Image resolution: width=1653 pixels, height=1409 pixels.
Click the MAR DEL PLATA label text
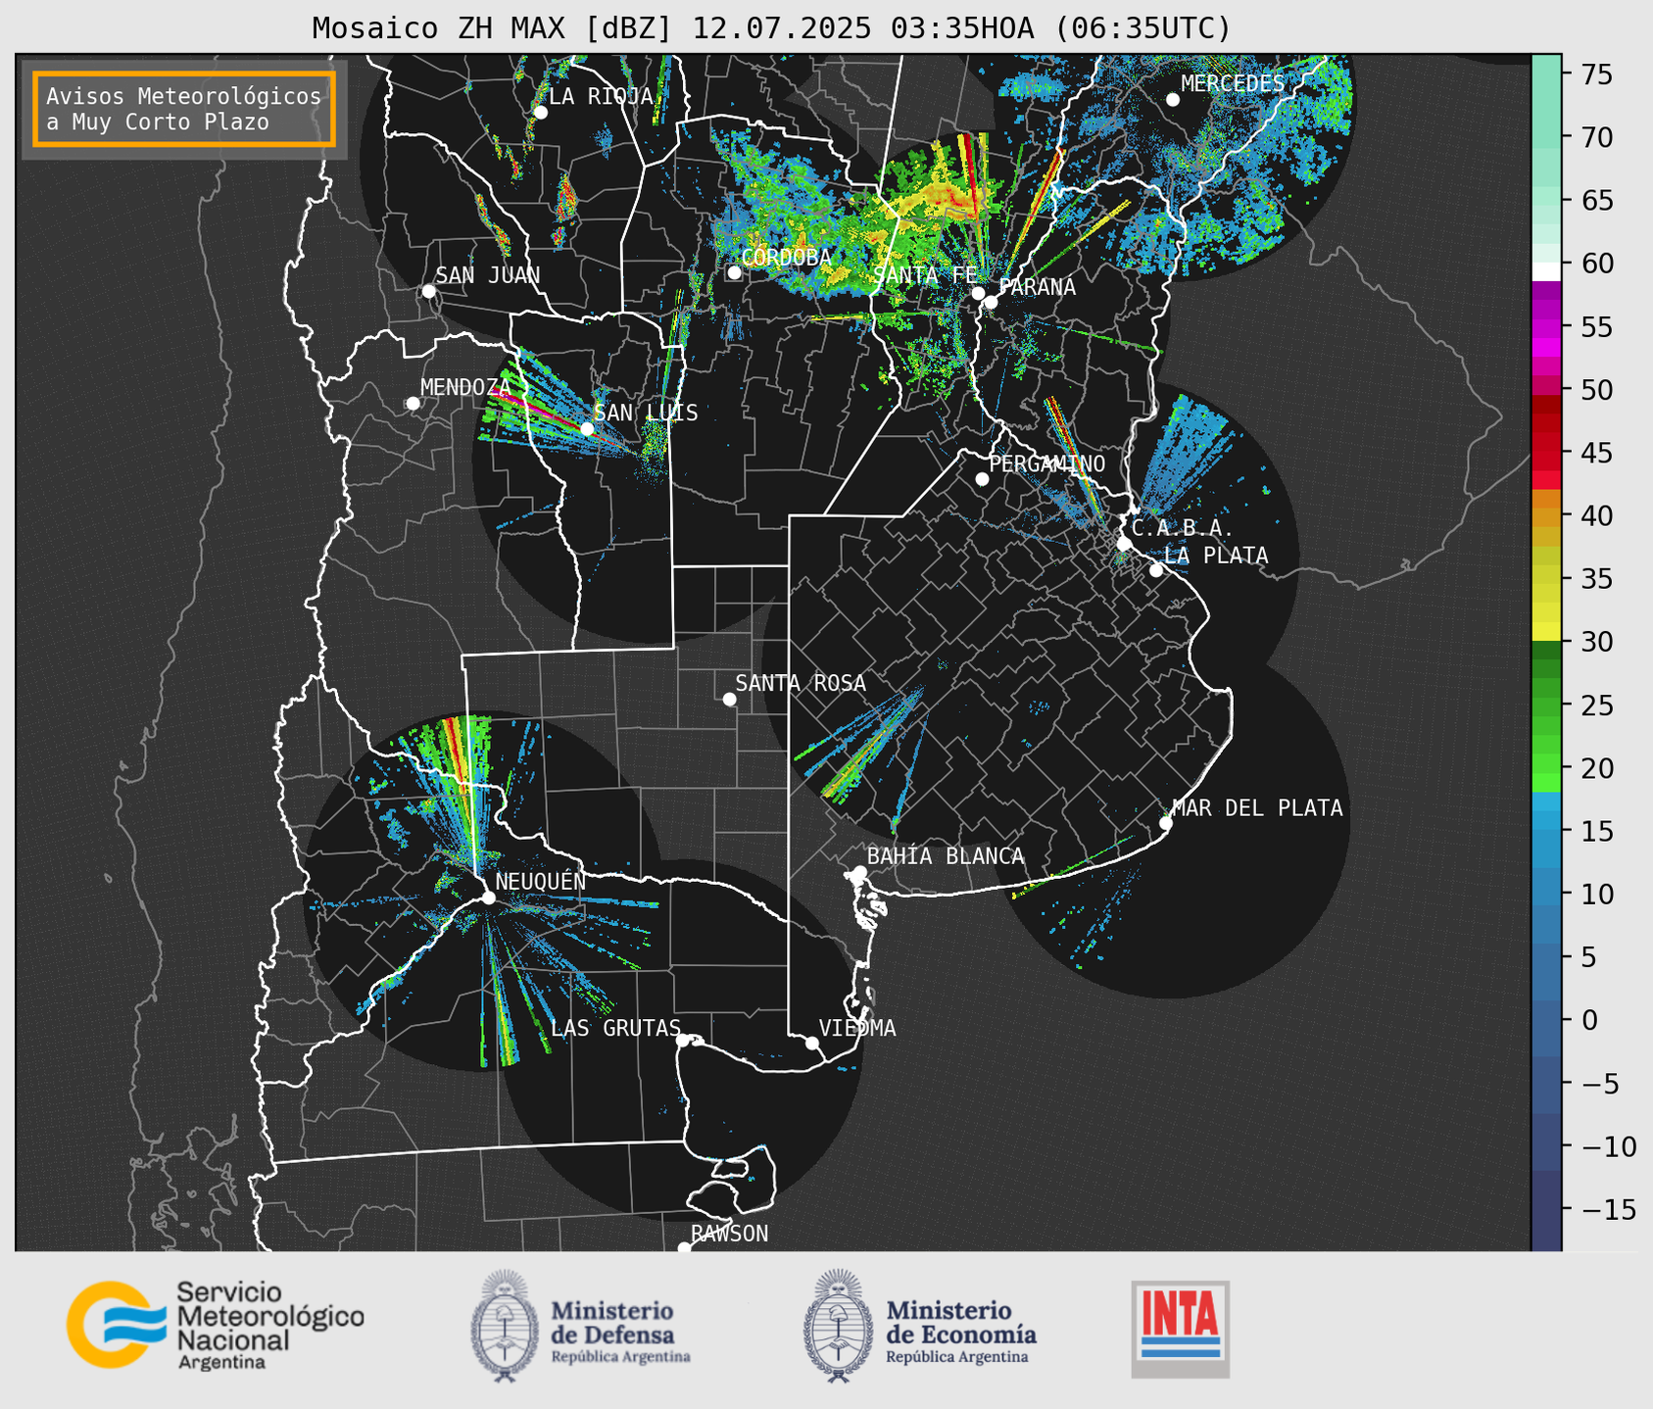(1257, 808)
